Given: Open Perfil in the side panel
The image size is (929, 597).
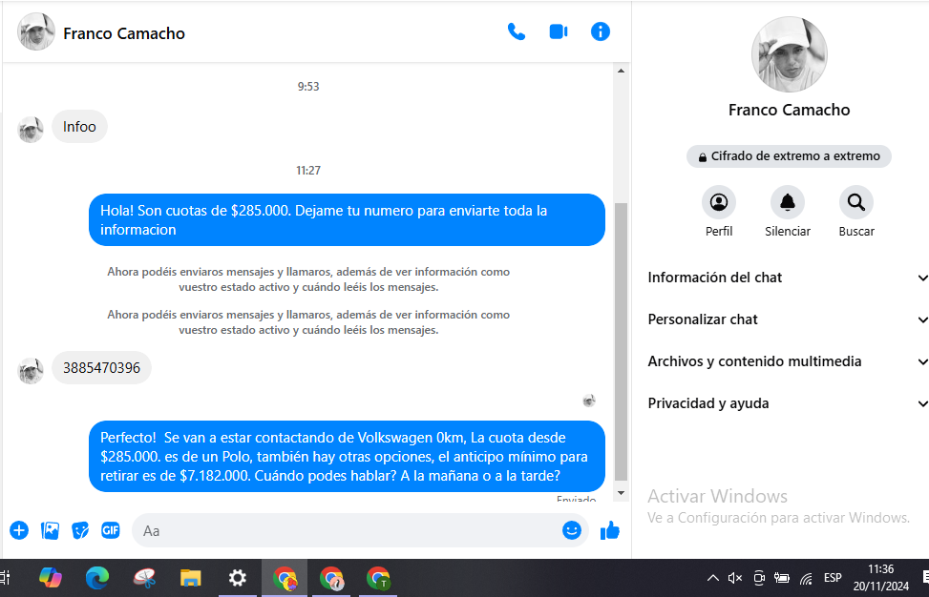Looking at the screenshot, I should pyautogui.click(x=719, y=202).
